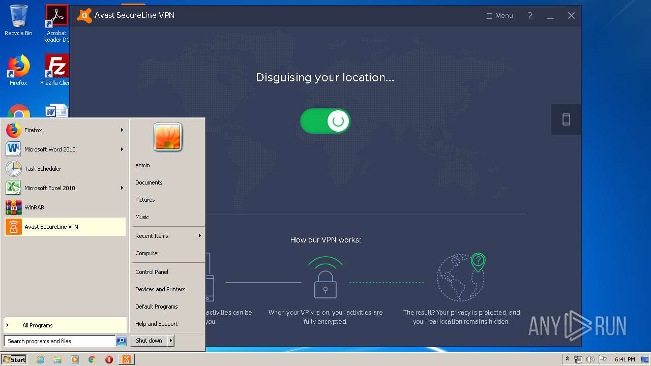Open Computer from Start menu
Viewport: 651px width, 366px height.
click(x=147, y=253)
